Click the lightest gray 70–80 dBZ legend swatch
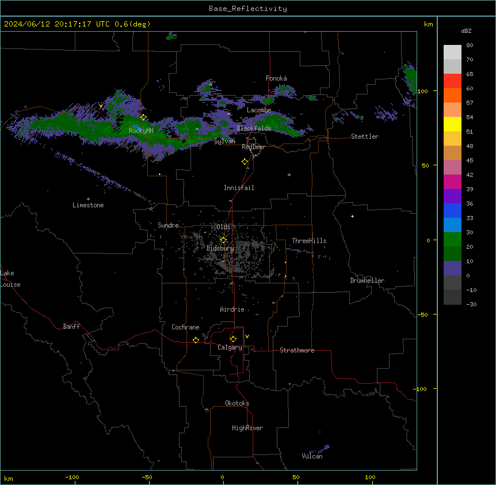This screenshot has height=485, width=496. 452,52
